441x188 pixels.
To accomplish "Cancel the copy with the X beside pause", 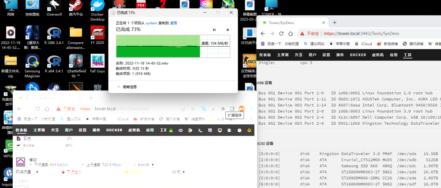I will [x=228, y=30].
